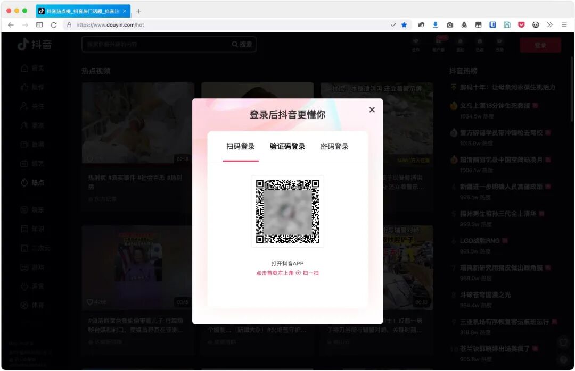The width and height of the screenshot is (575, 371).
Task: Open 二次元 category in sidebar
Action: pos(35,248)
